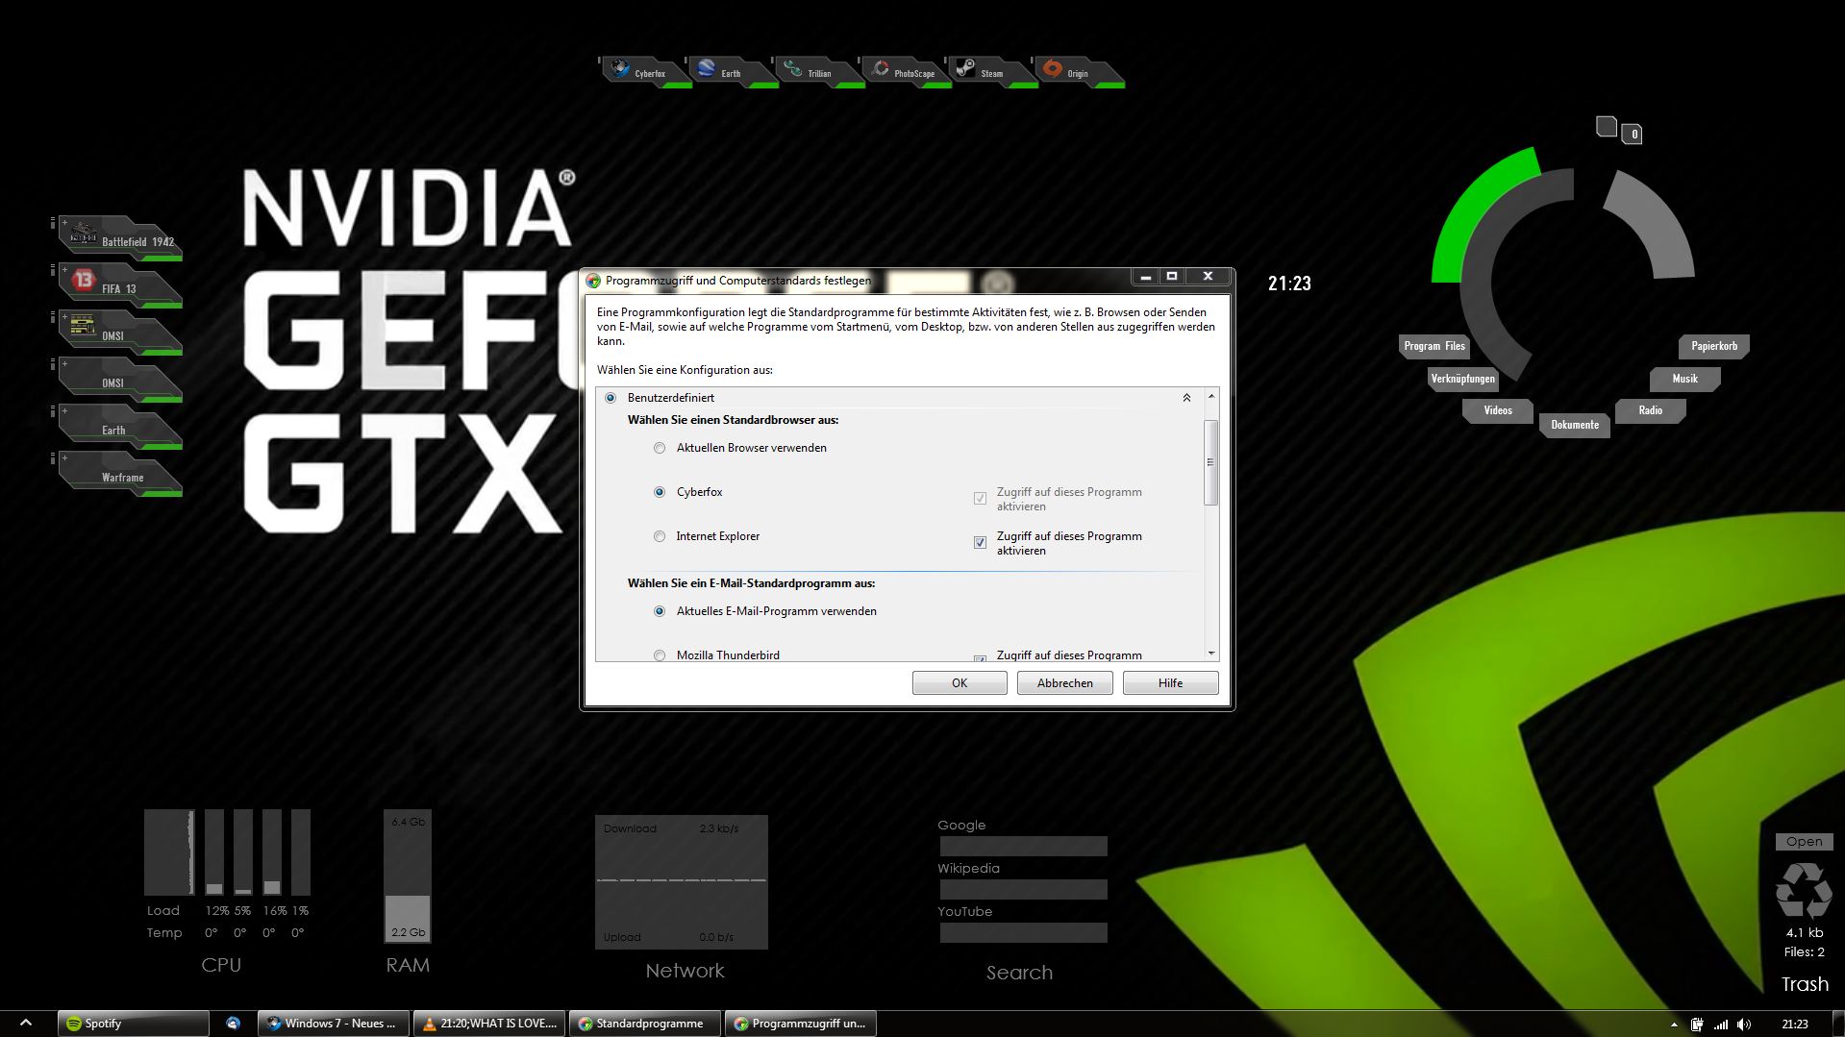This screenshot has height=1037, width=1845.
Task: Open PhotoScape from the top dock
Action: pyautogui.click(x=905, y=71)
